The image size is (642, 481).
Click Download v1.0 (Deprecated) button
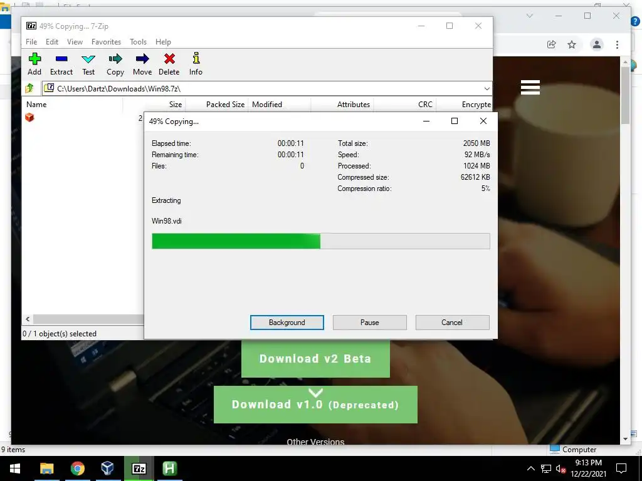coord(315,405)
